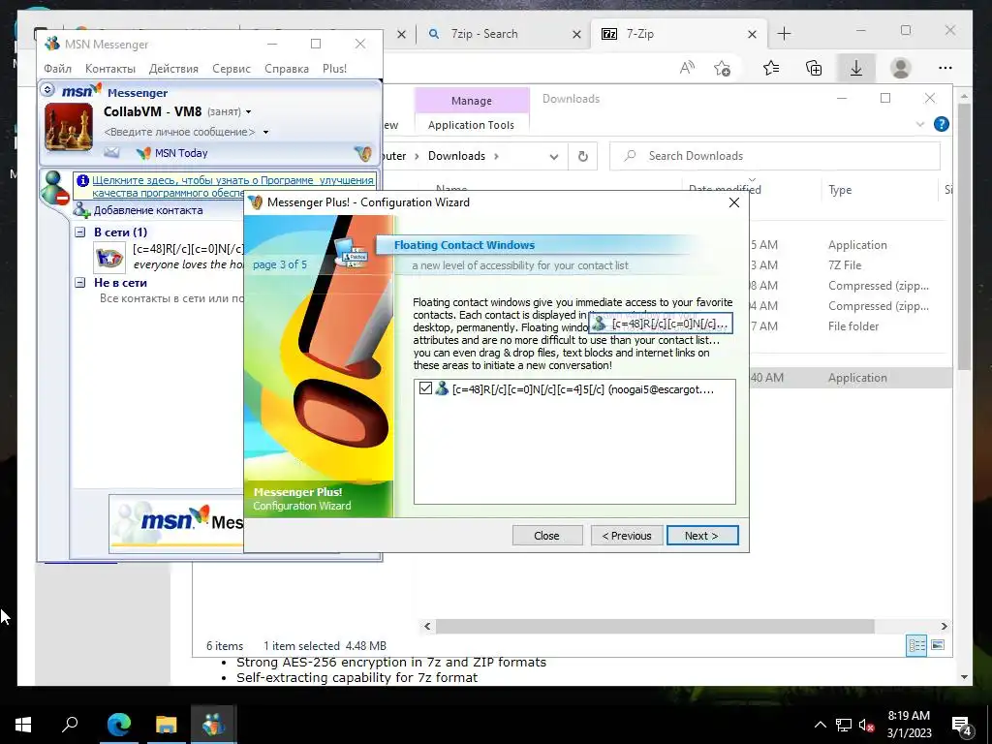Sort by Type column header

(x=840, y=190)
